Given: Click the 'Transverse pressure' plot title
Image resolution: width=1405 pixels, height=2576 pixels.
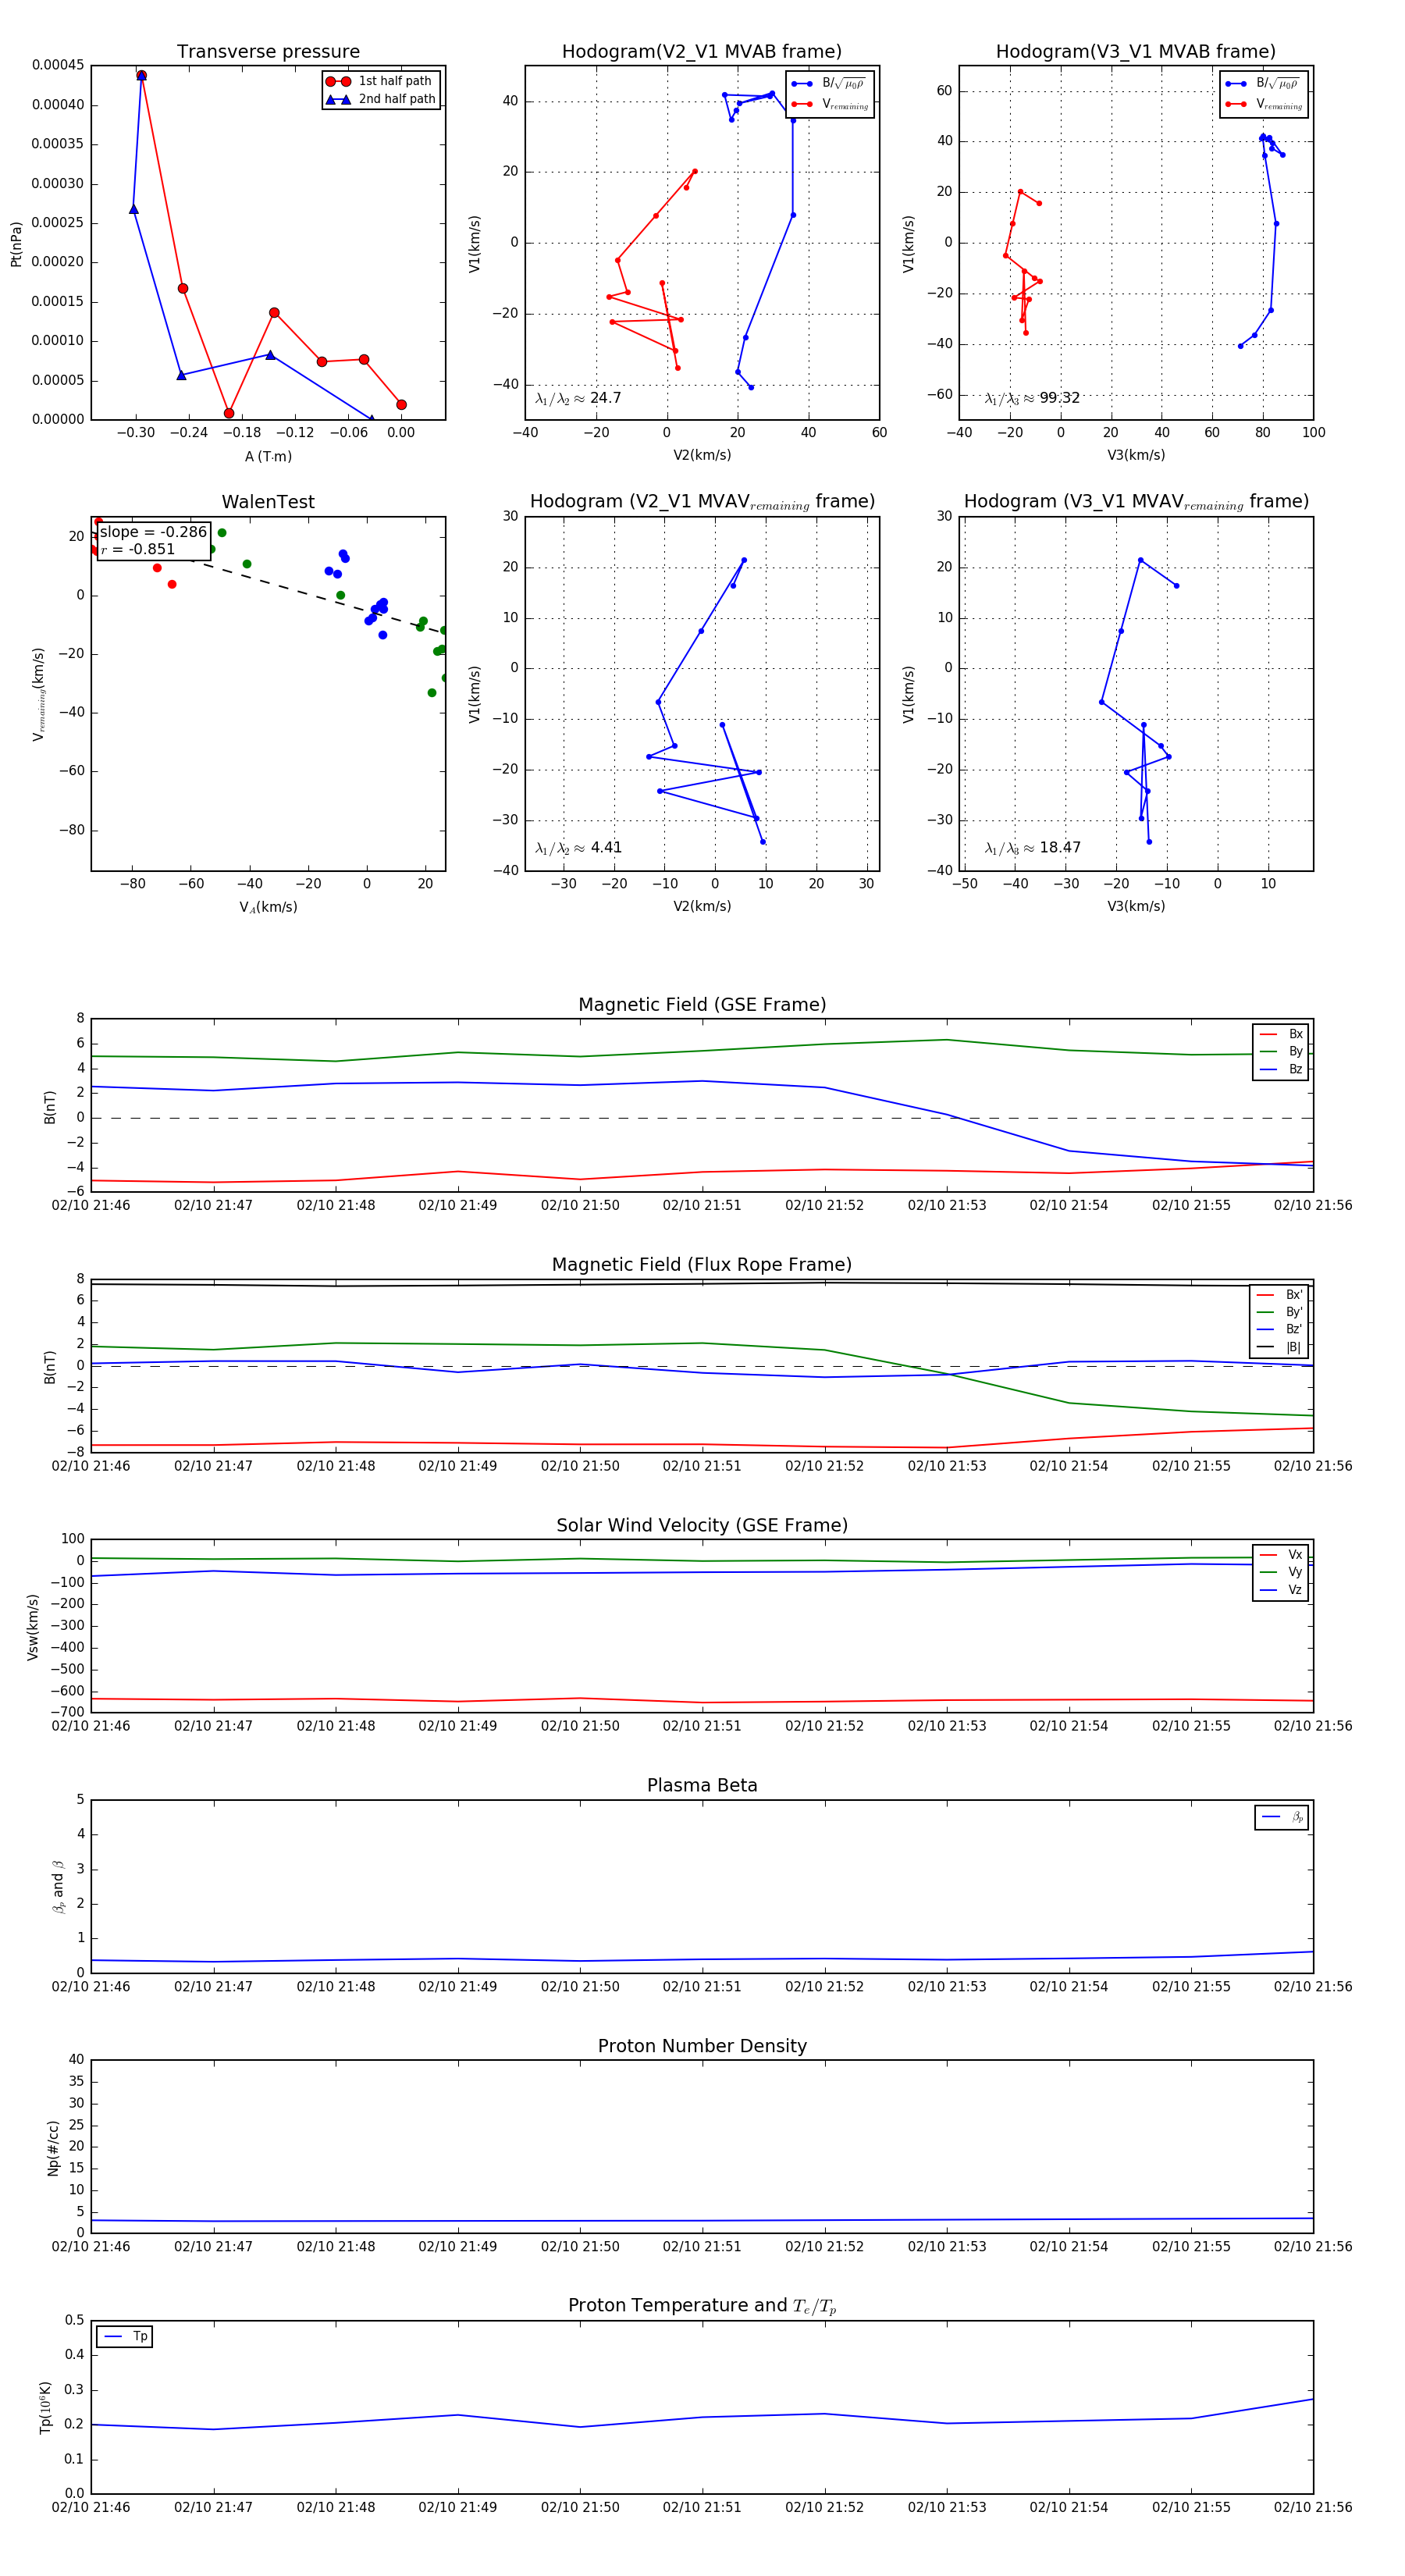Looking at the screenshot, I should point(268,52).
